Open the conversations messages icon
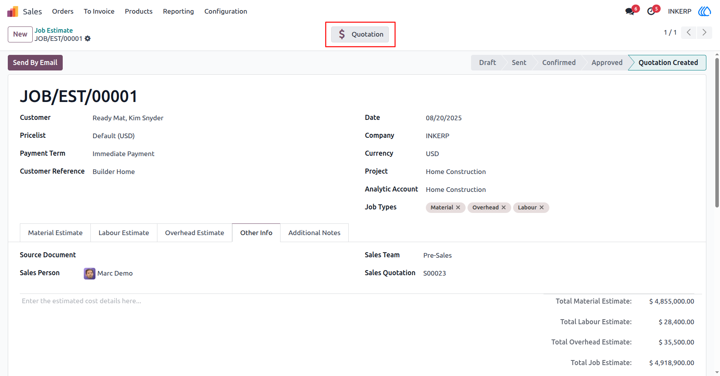 click(x=630, y=11)
